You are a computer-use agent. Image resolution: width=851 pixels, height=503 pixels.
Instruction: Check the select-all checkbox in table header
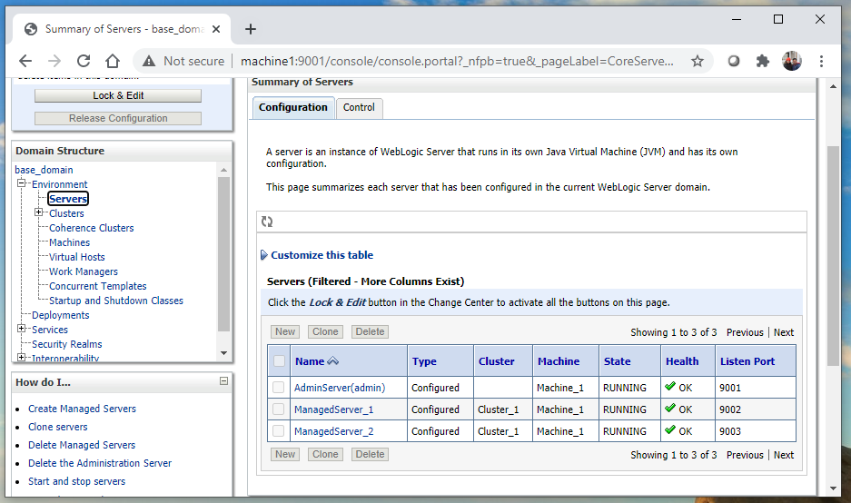[279, 360]
